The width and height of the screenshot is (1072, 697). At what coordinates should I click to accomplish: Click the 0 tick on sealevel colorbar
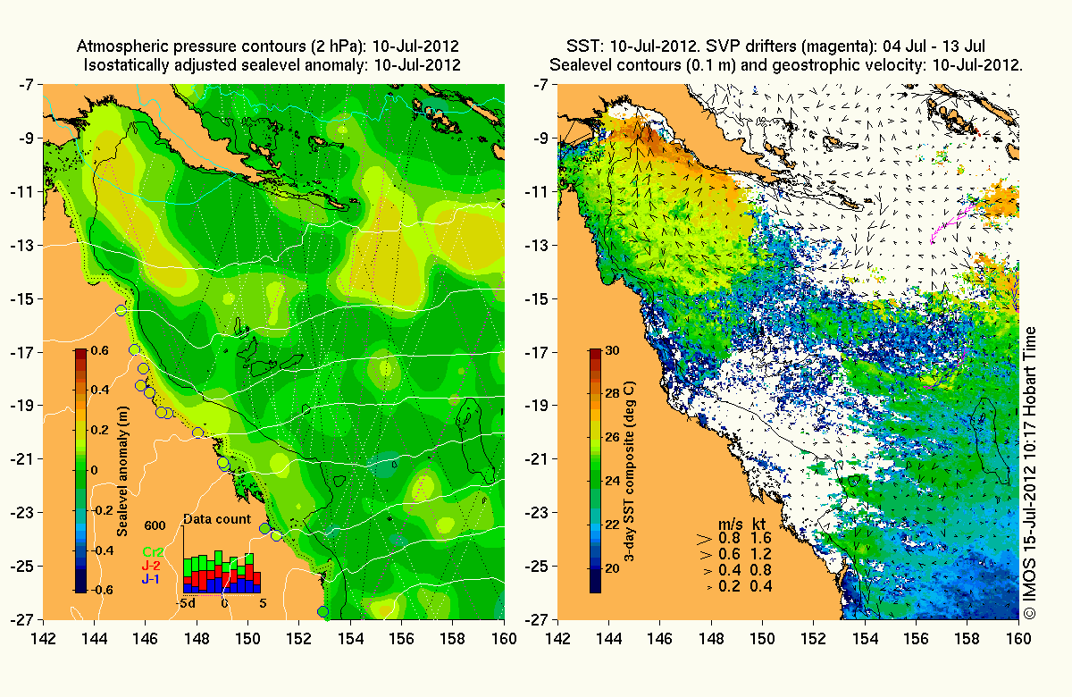click(x=94, y=470)
